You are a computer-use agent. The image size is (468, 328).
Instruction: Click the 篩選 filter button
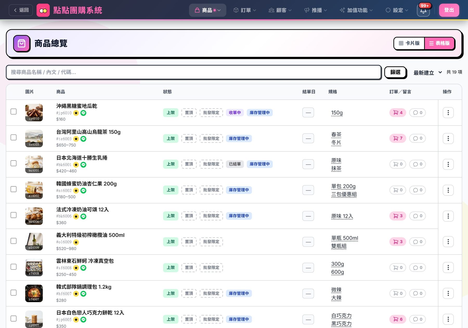click(x=395, y=72)
